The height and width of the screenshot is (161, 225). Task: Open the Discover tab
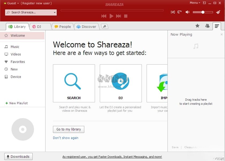[x=86, y=27]
